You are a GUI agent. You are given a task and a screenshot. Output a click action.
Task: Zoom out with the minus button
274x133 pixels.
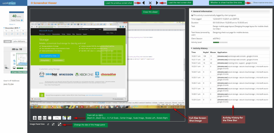click(x=40, y=118)
